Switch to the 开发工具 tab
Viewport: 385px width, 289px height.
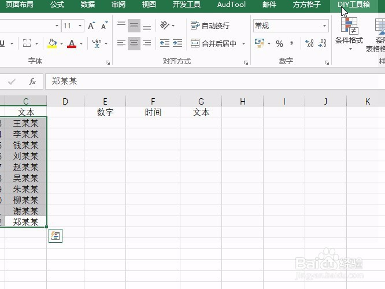point(186,5)
